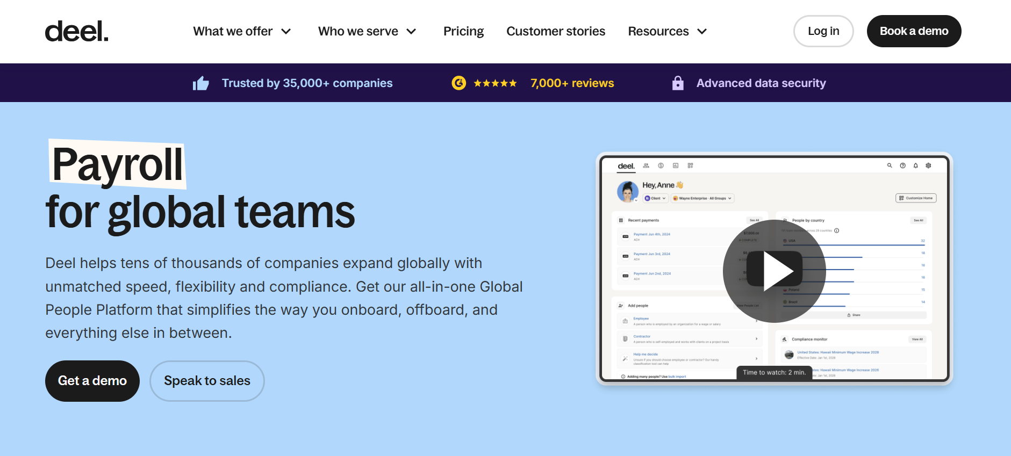1011x456 pixels.
Task: Click the deel logo in the header
Action: [76, 31]
